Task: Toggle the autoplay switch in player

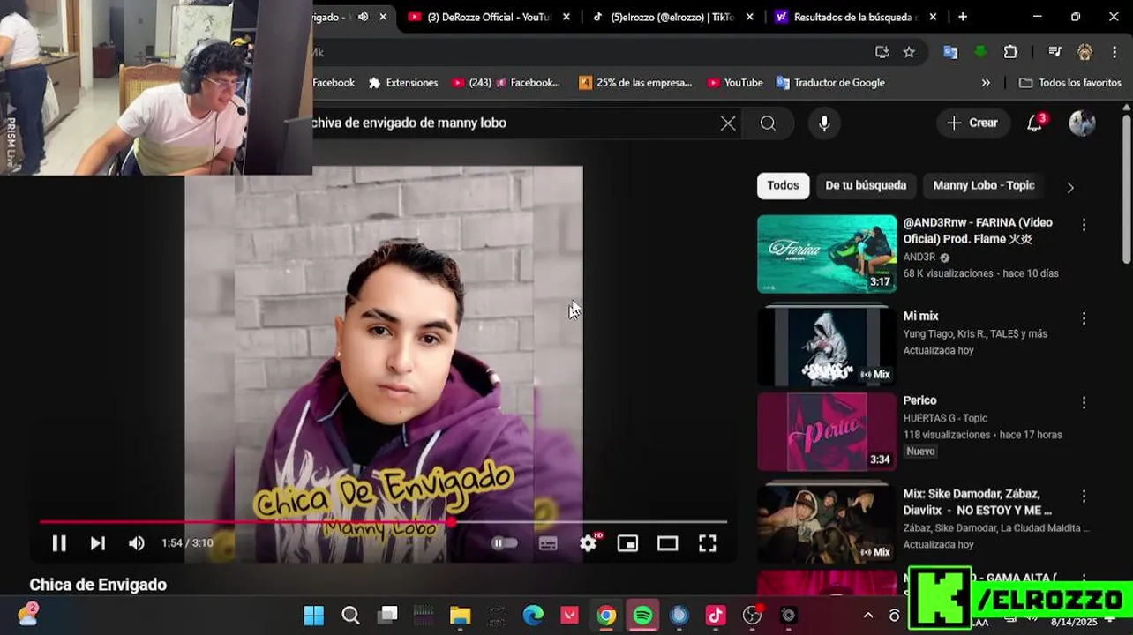Action: click(505, 543)
